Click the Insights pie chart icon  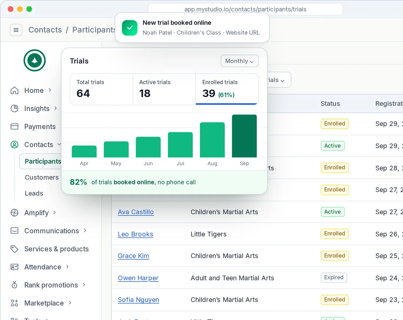[x=15, y=108]
